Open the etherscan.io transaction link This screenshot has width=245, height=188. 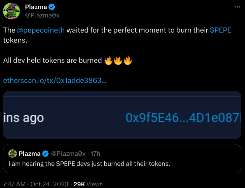(x=55, y=81)
